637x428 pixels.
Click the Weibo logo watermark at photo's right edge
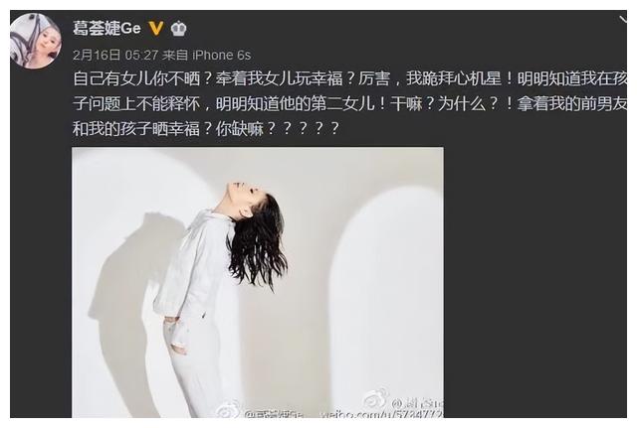click(376, 399)
